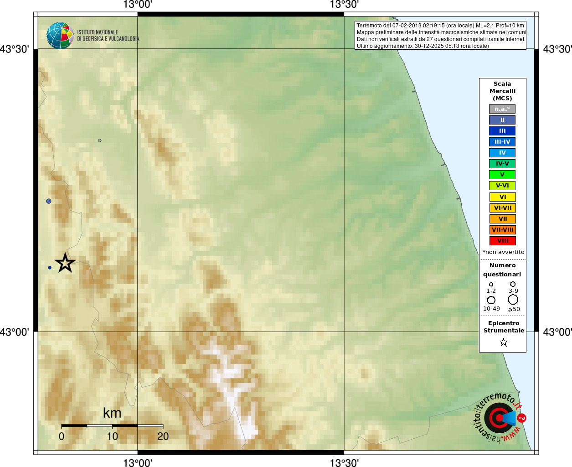Click the III-IV intensity legend swatch
Viewport: 572px width, 467px height.
tap(502, 142)
